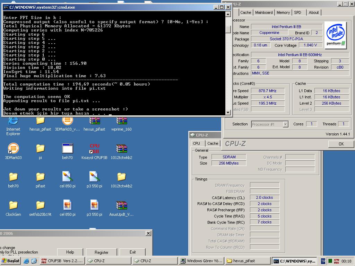355x266 pixels.
Task: Click the 2.0 clocks CAS latency value
Action: point(265,197)
